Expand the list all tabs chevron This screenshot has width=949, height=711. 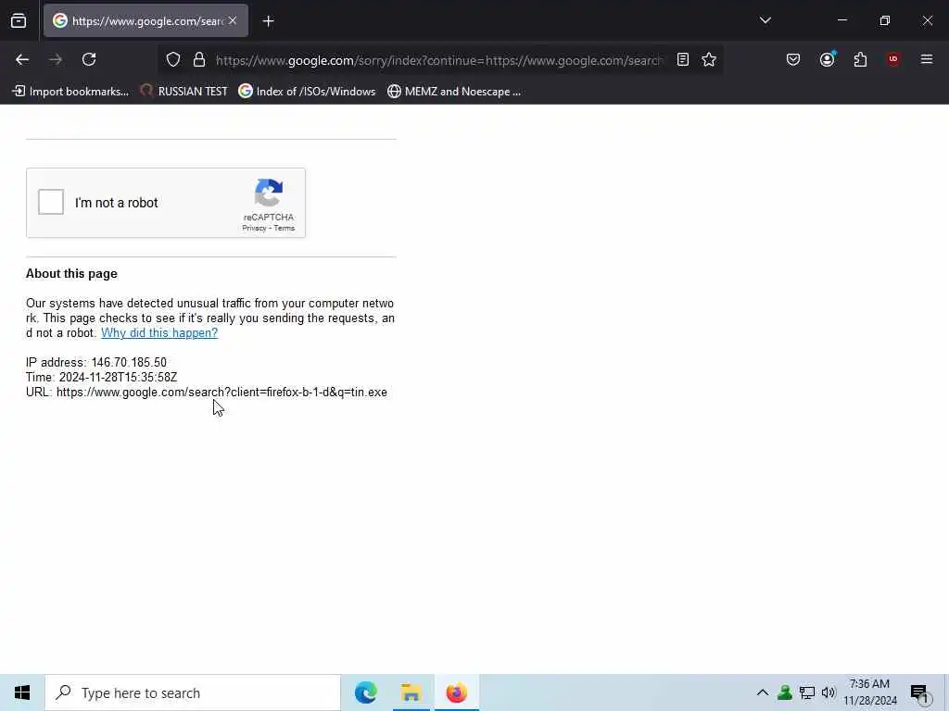tap(765, 20)
